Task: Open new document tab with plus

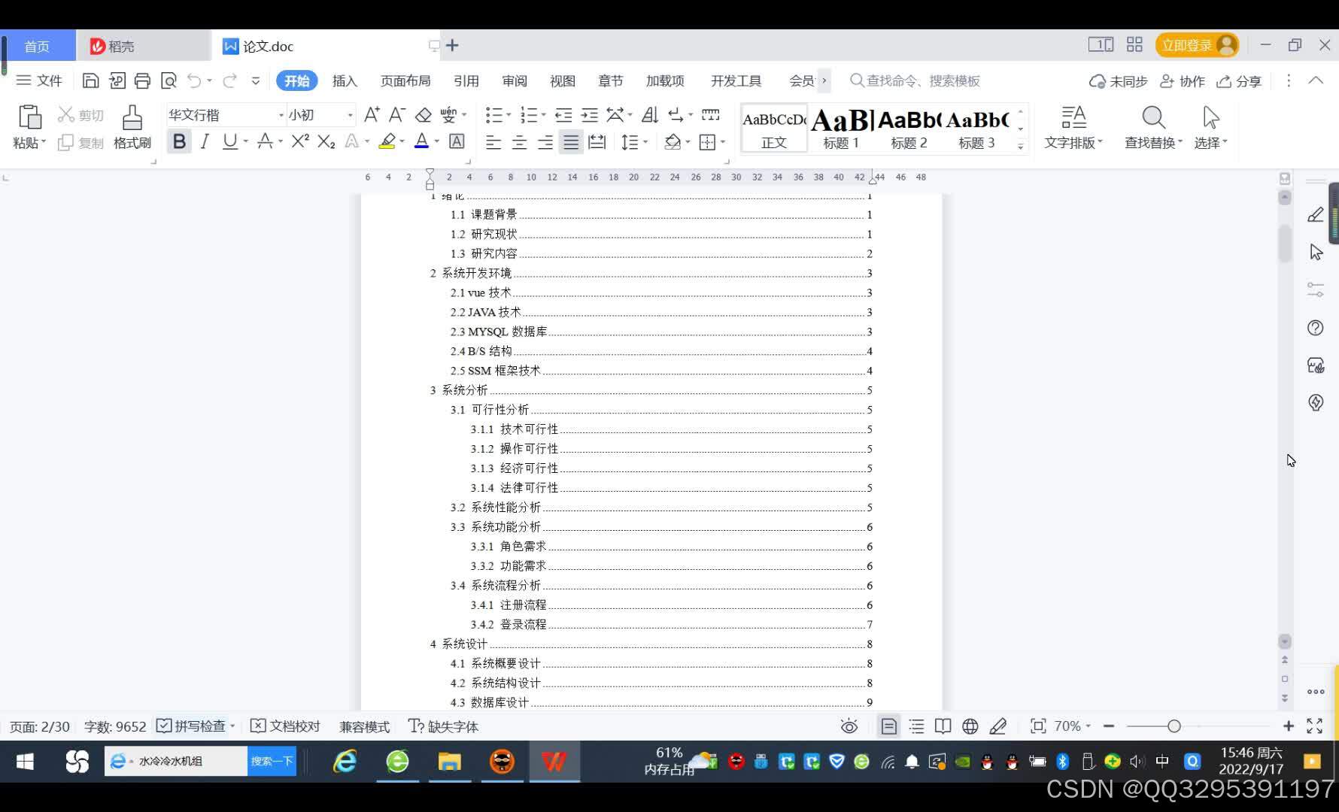Action: (452, 45)
